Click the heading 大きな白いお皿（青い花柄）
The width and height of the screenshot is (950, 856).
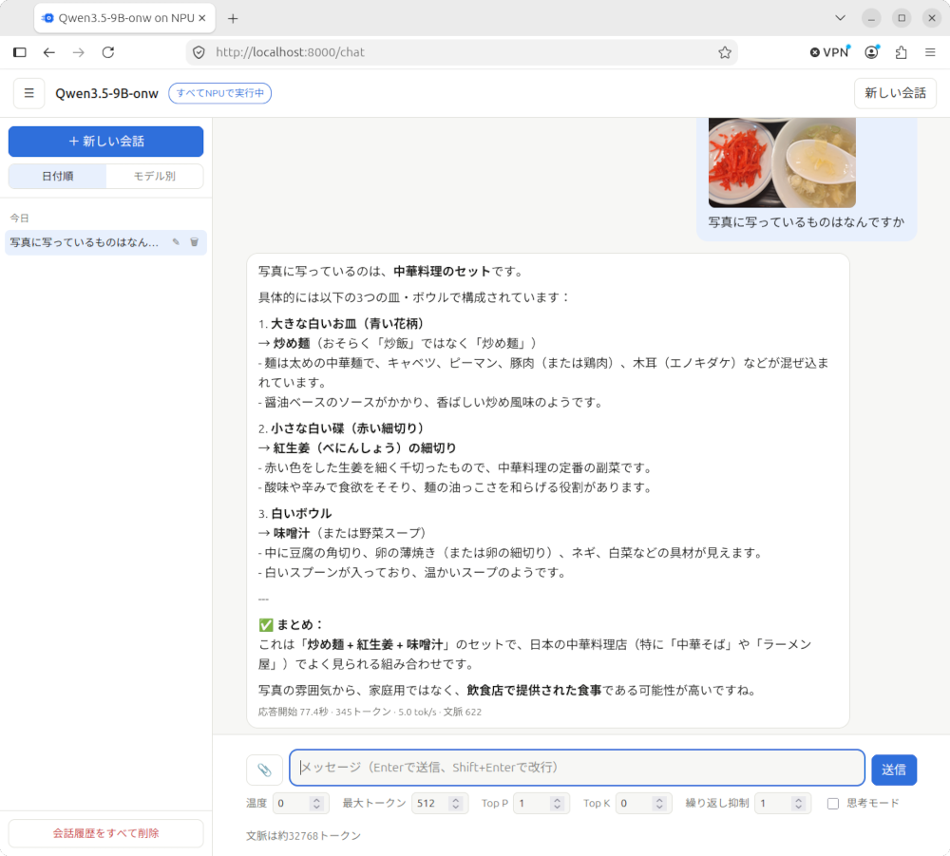(x=347, y=324)
